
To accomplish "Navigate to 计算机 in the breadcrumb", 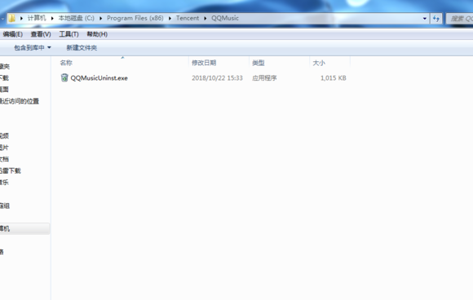I will pos(37,18).
